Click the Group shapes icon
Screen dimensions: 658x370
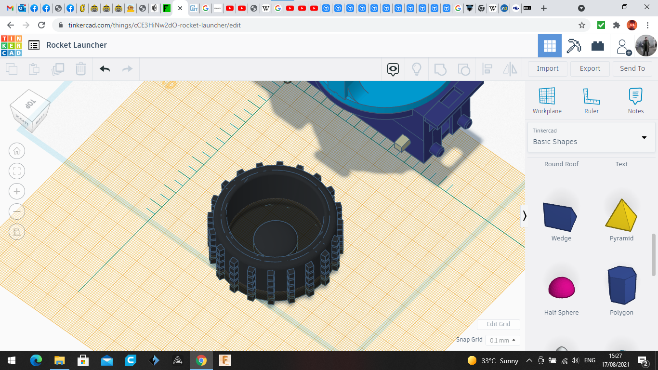[x=440, y=69]
